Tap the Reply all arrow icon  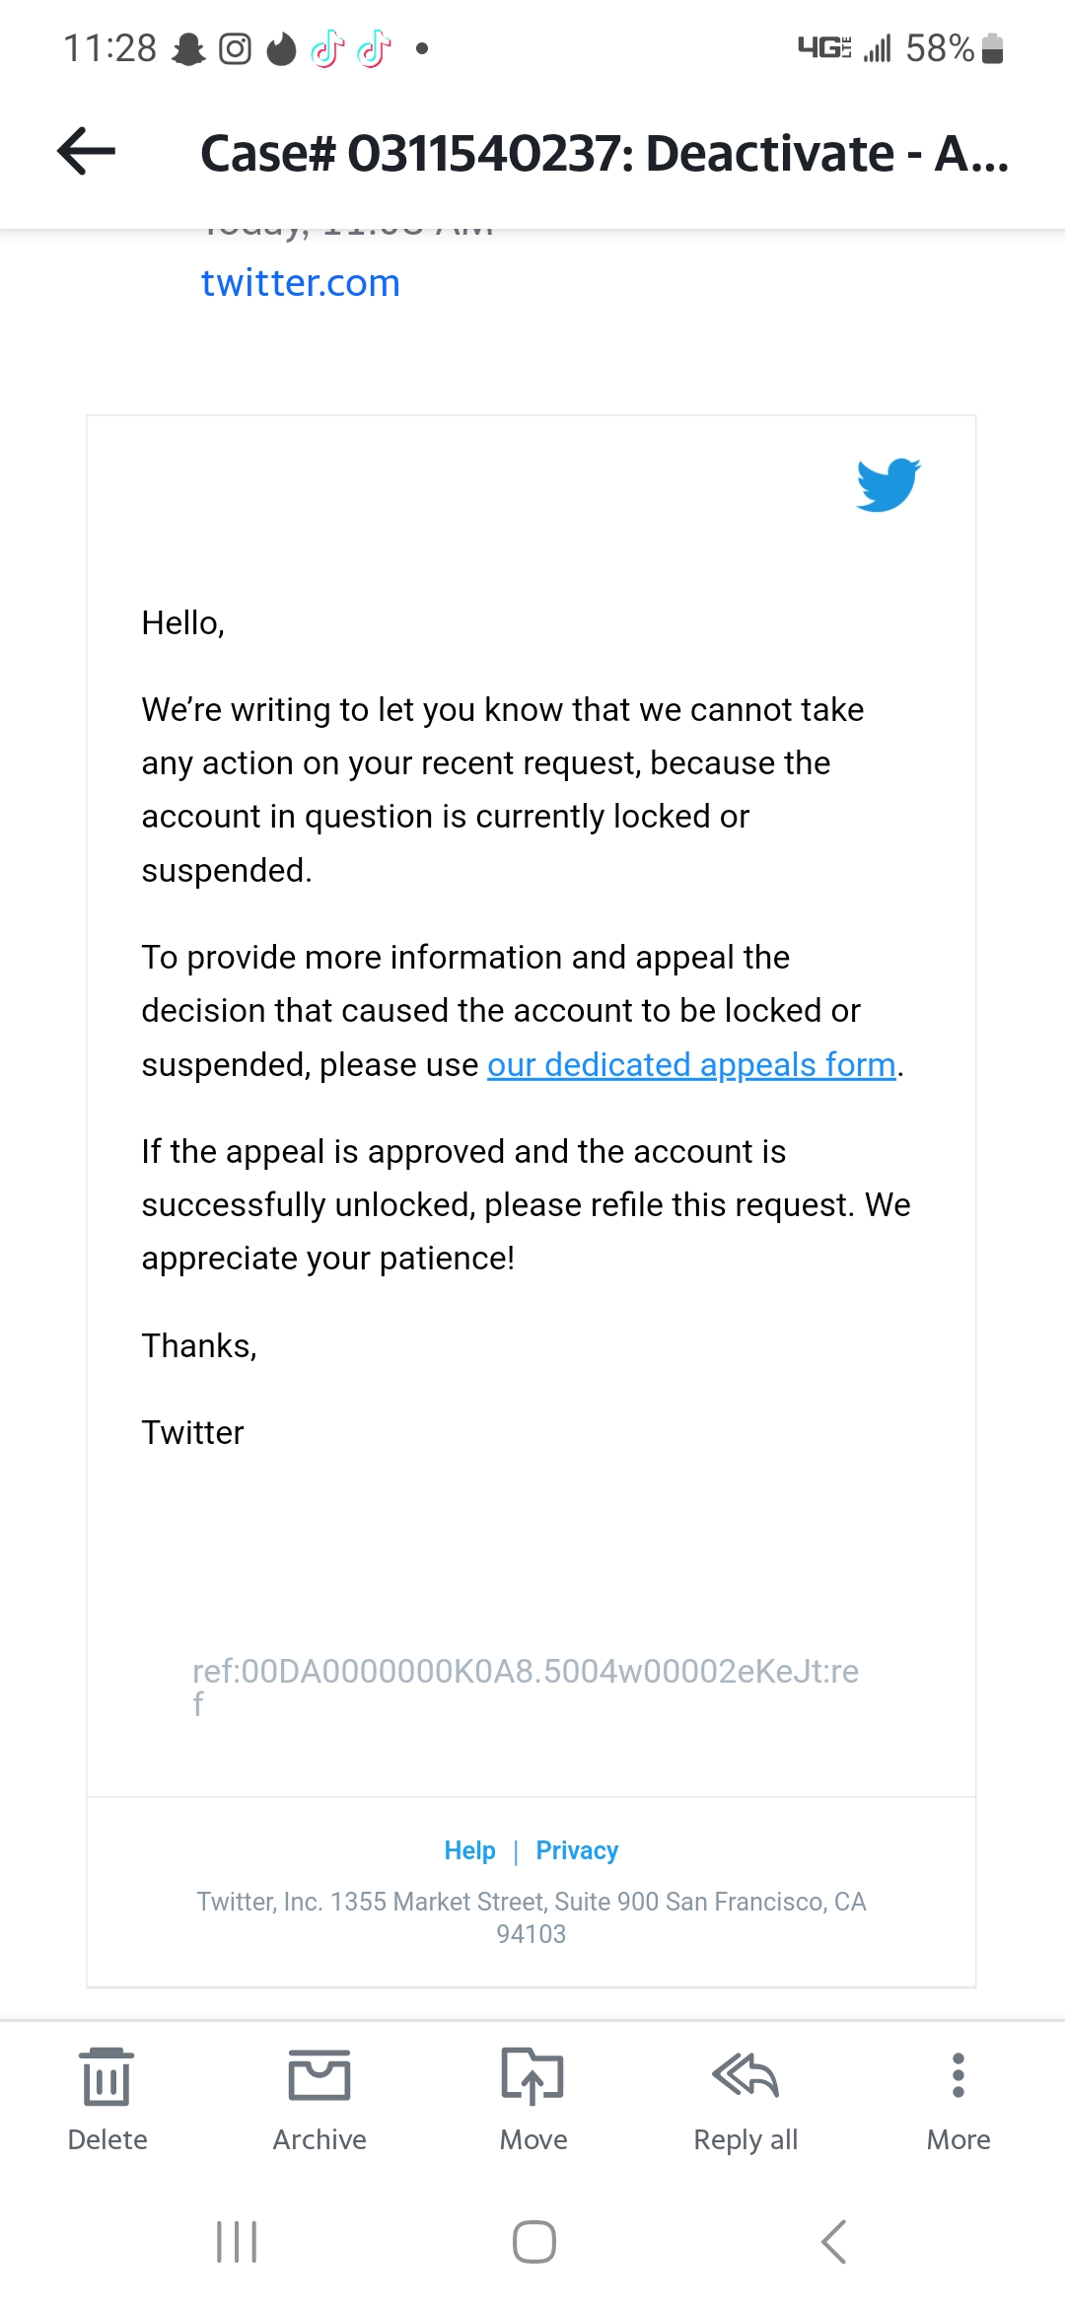pyautogui.click(x=745, y=2076)
